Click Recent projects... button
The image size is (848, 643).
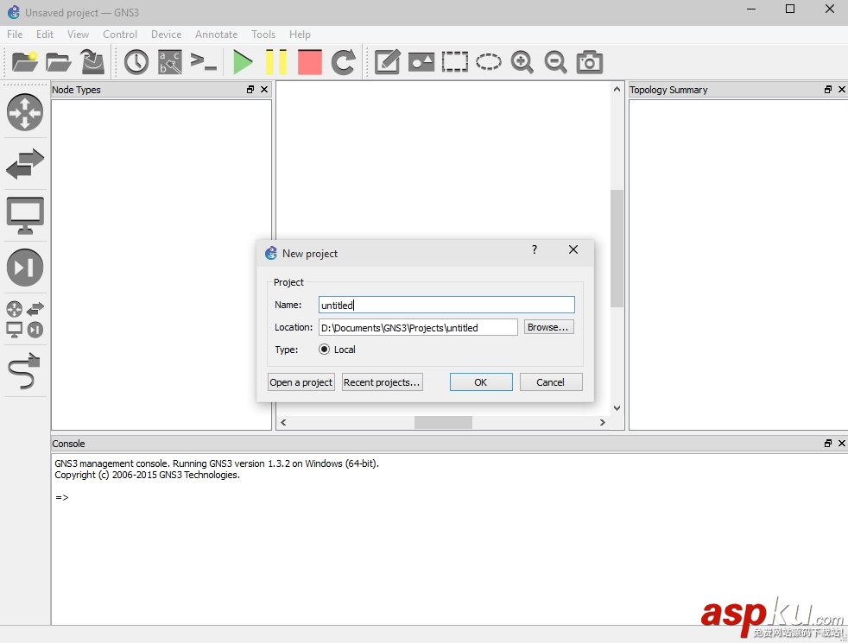point(382,382)
